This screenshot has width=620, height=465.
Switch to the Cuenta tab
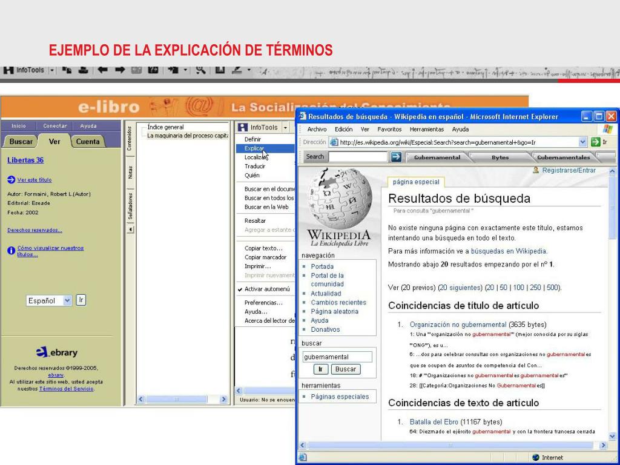tap(88, 142)
